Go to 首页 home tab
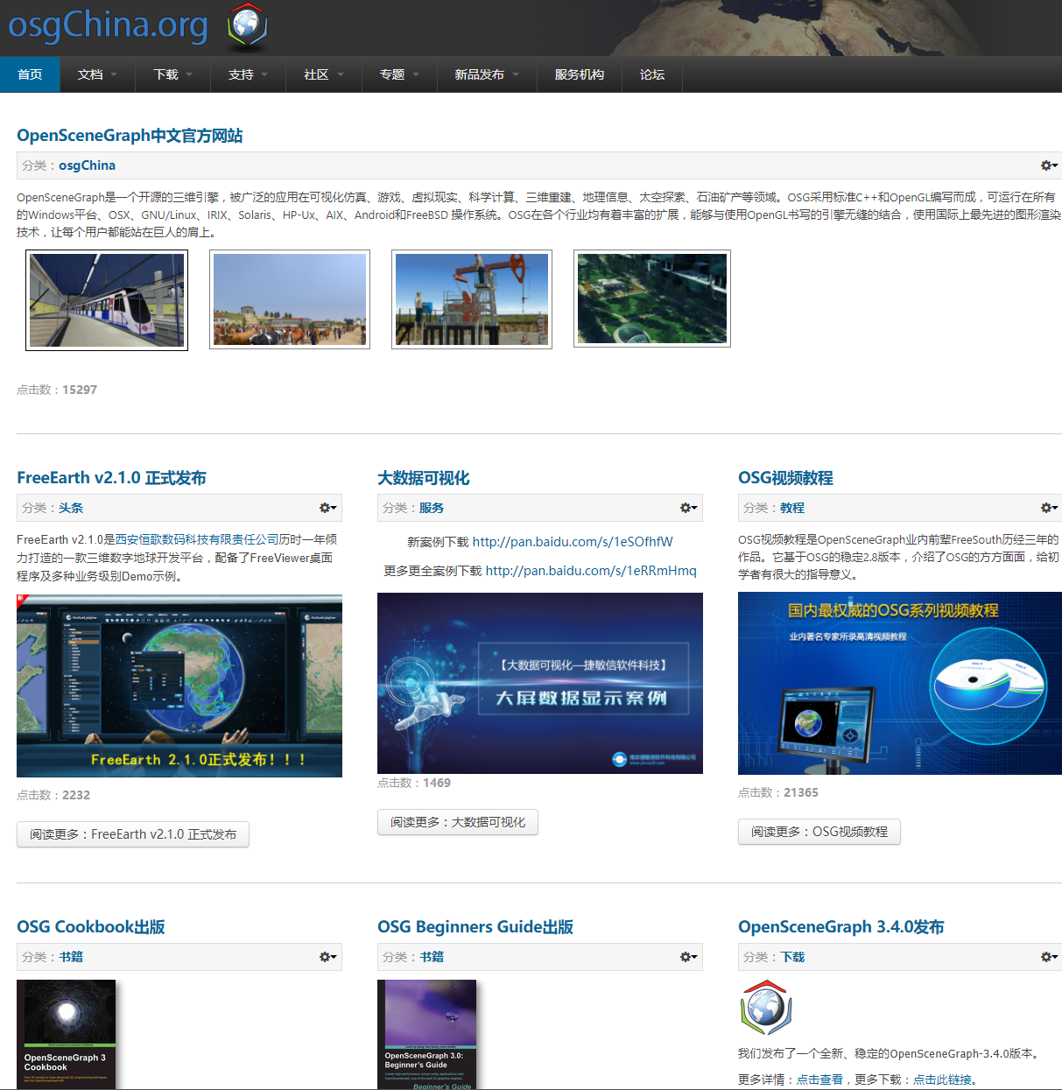The width and height of the screenshot is (1062, 1090). coord(30,74)
